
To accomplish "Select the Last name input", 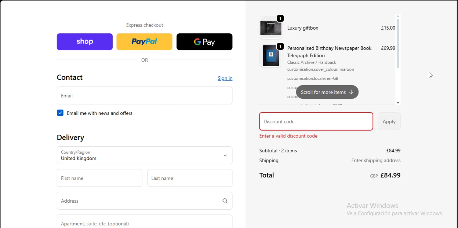I will (x=190, y=178).
